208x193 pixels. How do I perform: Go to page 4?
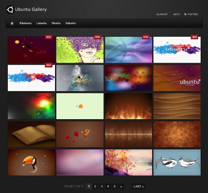pos(108,187)
